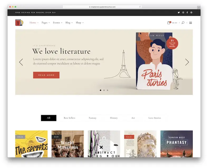This screenshot has height=168, width=208.
Task: Select the second slider dot
Action: [x=104, y=90]
